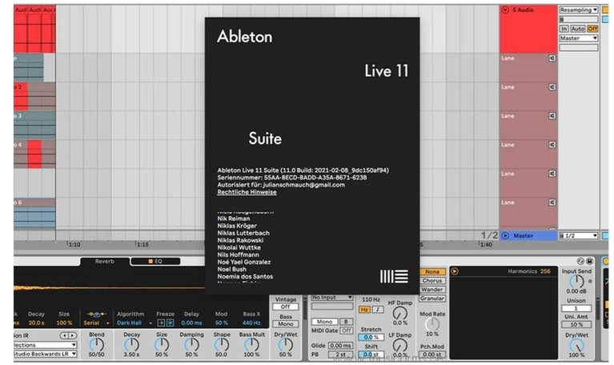Click the note sync icon next to Hz
Screen dimensions: 614x365
click(377, 309)
